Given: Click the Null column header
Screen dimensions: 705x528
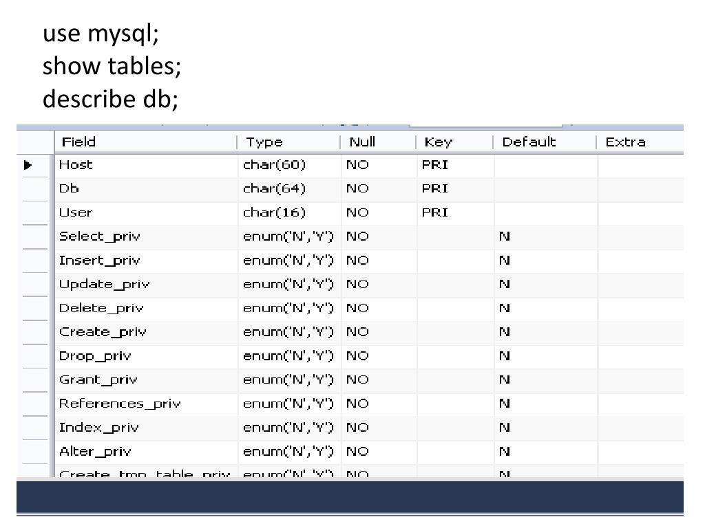Looking at the screenshot, I should tap(362, 142).
